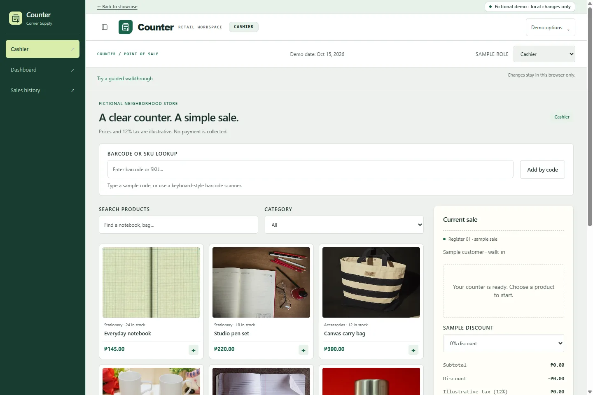Click the ₱145.00 price
Image resolution: width=593 pixels, height=395 pixels.
tap(114, 349)
